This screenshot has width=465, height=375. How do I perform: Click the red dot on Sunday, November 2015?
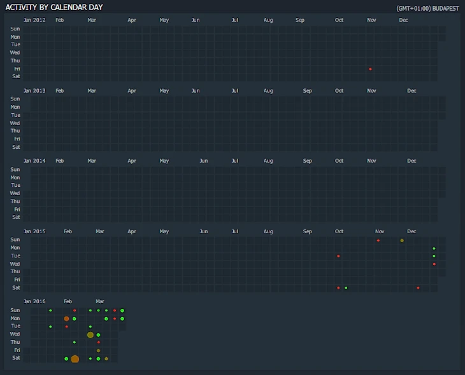[378, 240]
